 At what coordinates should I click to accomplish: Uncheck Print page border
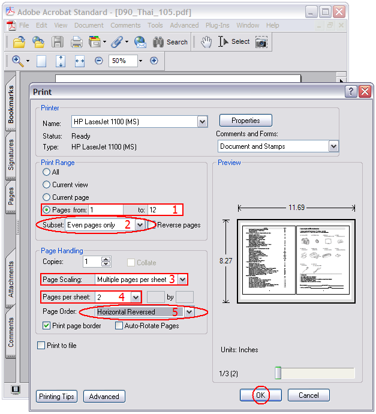coord(46,326)
